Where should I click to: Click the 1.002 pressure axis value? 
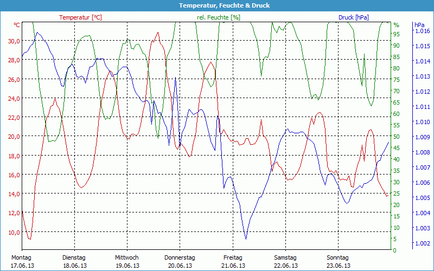(x=423, y=243)
